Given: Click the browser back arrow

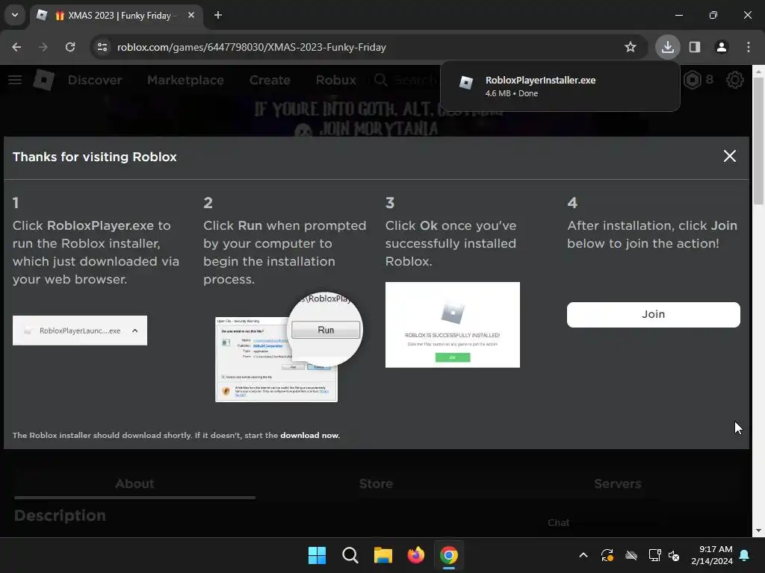Looking at the screenshot, I should [16, 47].
